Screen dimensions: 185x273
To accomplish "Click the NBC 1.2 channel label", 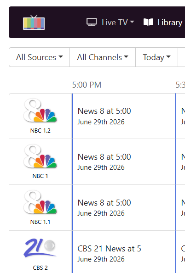I will pyautogui.click(x=40, y=131).
